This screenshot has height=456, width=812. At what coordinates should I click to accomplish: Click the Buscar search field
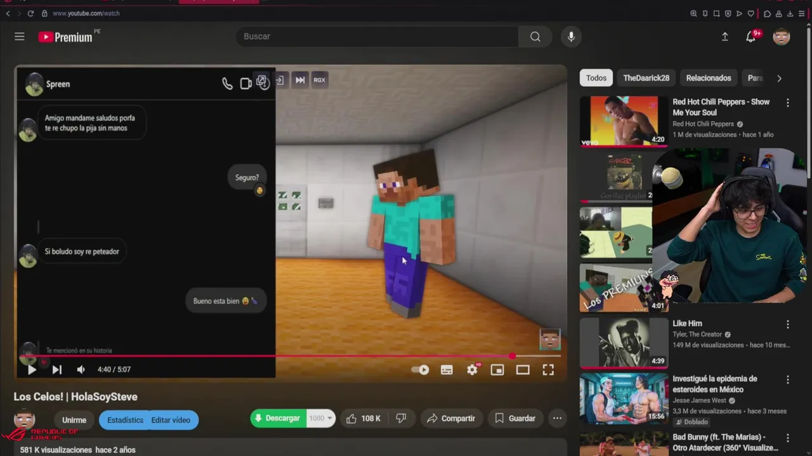coord(377,37)
